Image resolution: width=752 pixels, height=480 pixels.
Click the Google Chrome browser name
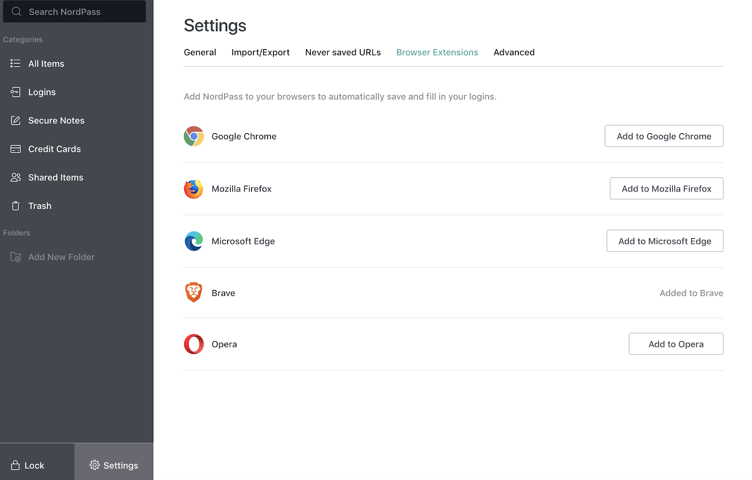pyautogui.click(x=244, y=136)
